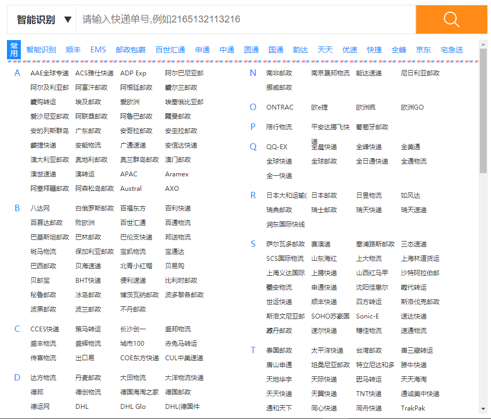Select 韵达 in the top courier row
491x419 pixels.
click(300, 50)
